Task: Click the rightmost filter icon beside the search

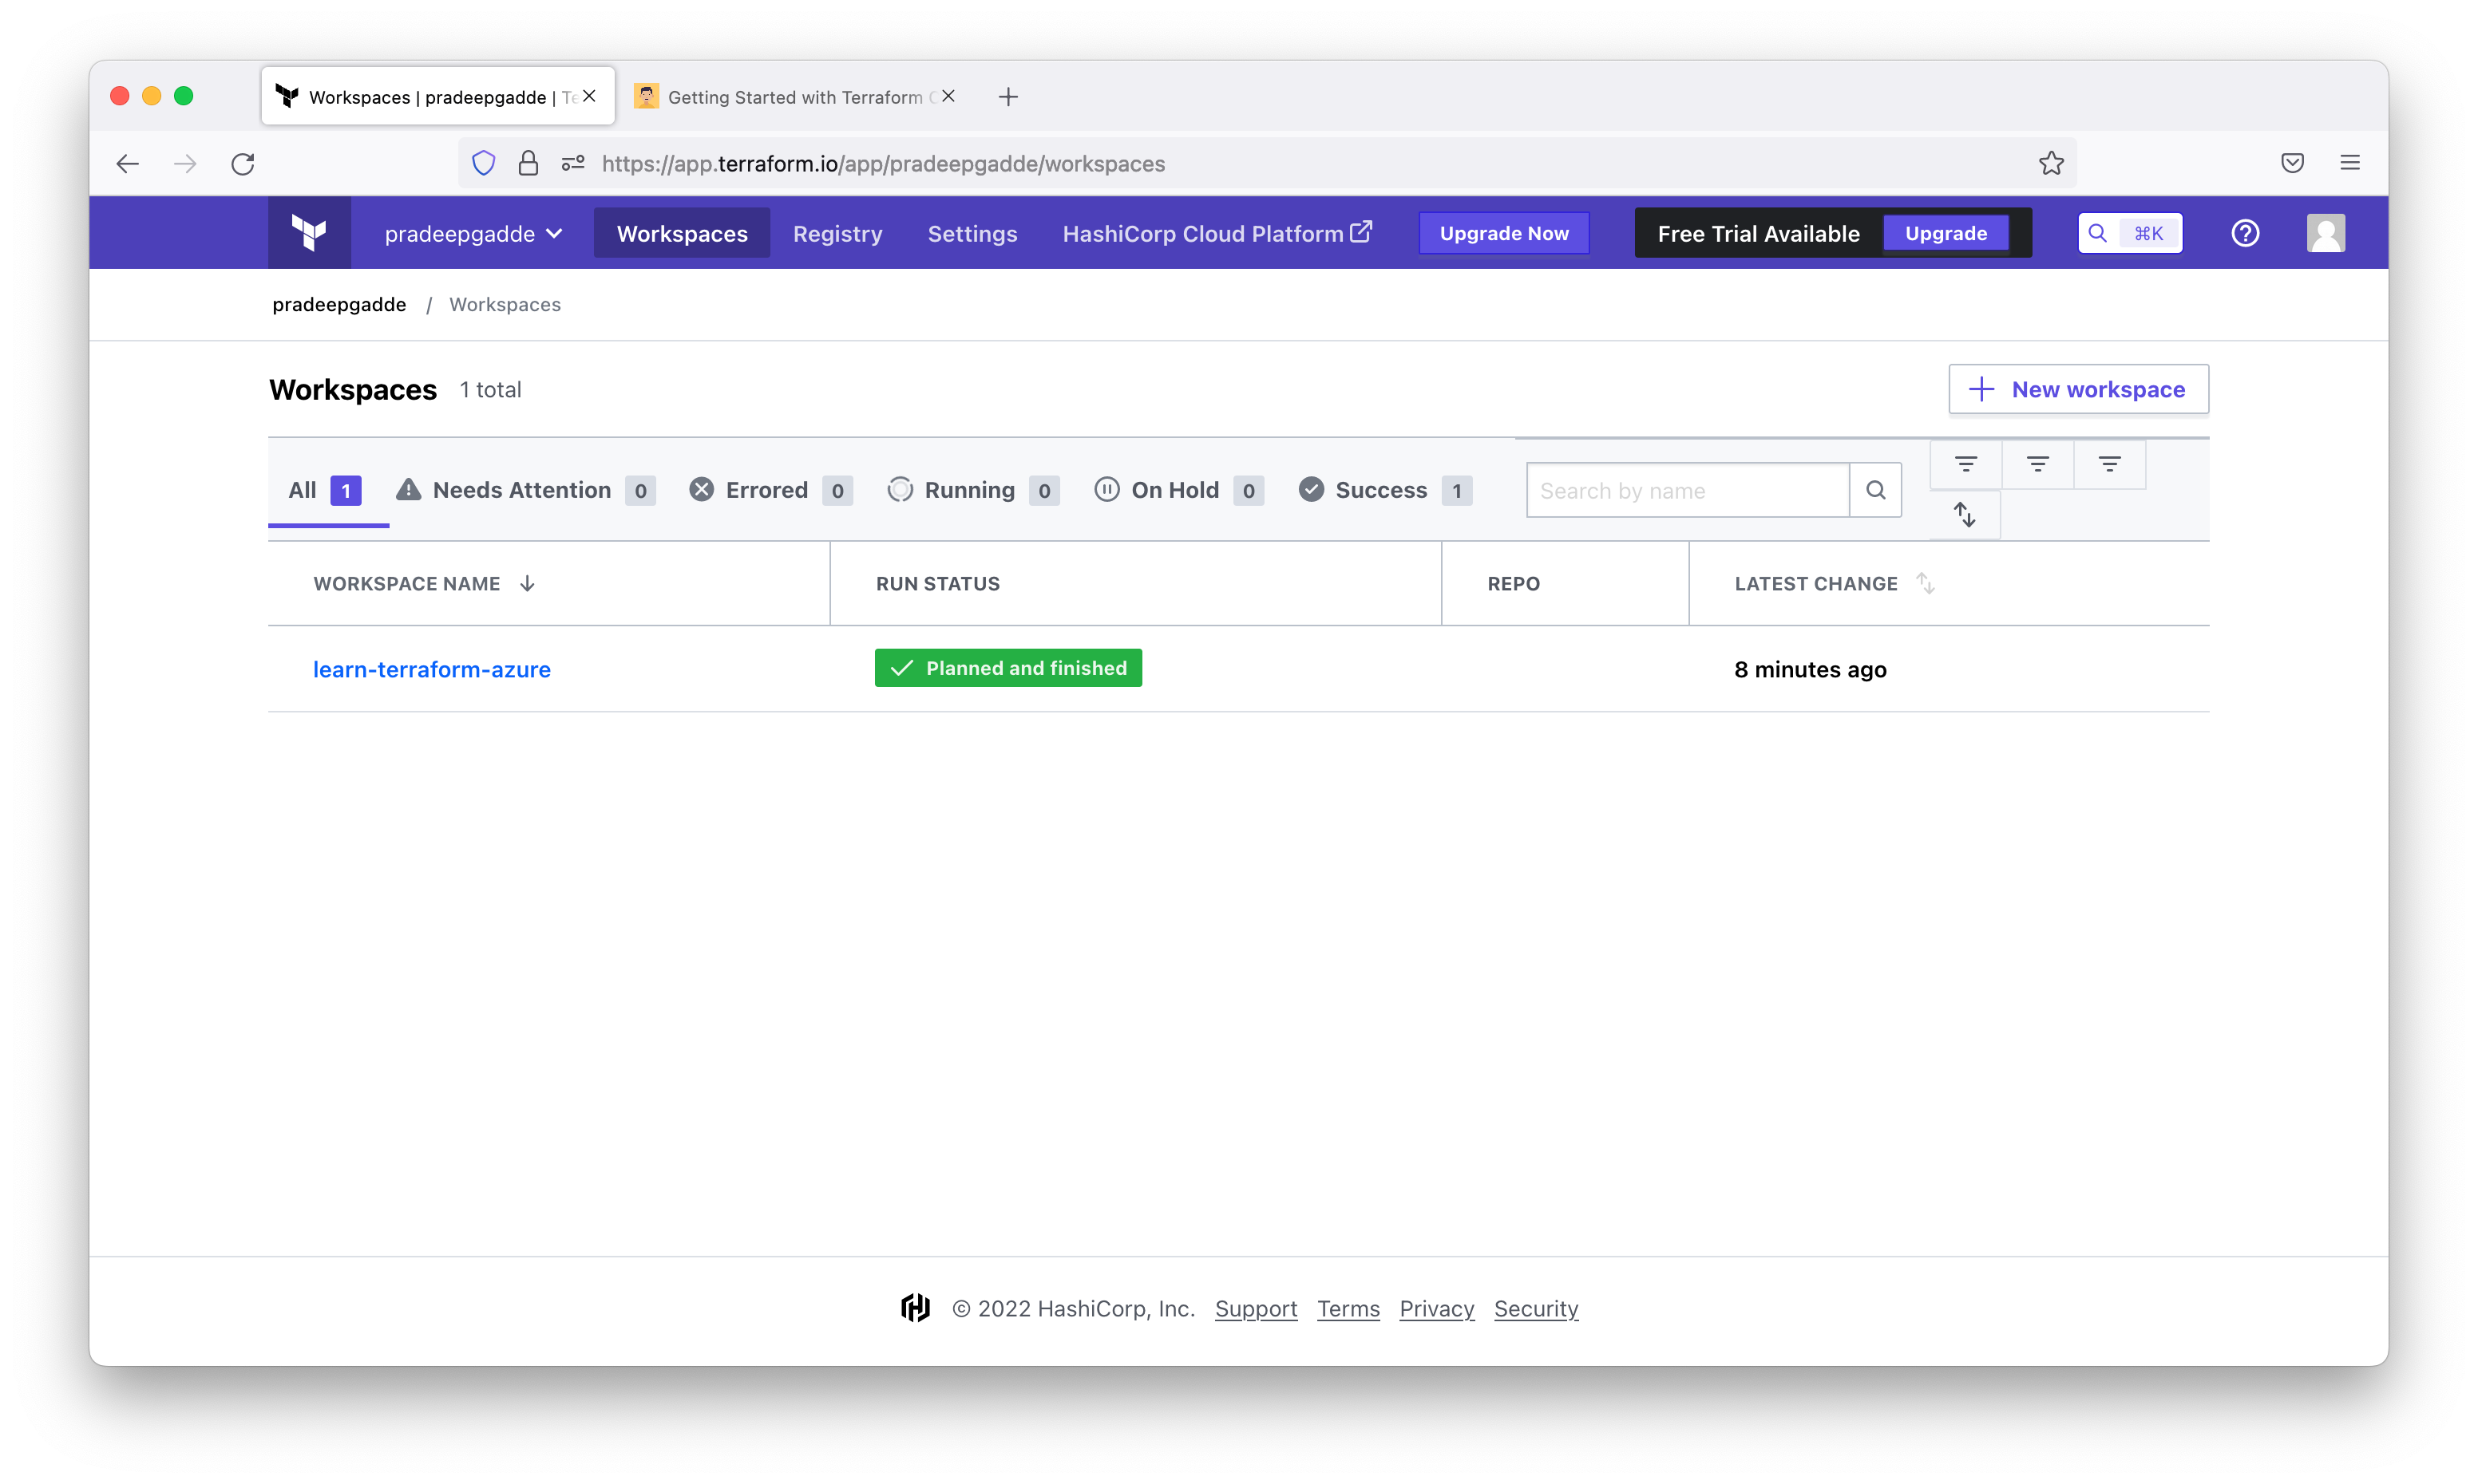Action: pyautogui.click(x=2110, y=464)
